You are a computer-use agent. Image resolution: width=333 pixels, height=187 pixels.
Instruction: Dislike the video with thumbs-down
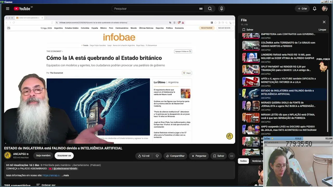pyautogui.click(x=157, y=156)
